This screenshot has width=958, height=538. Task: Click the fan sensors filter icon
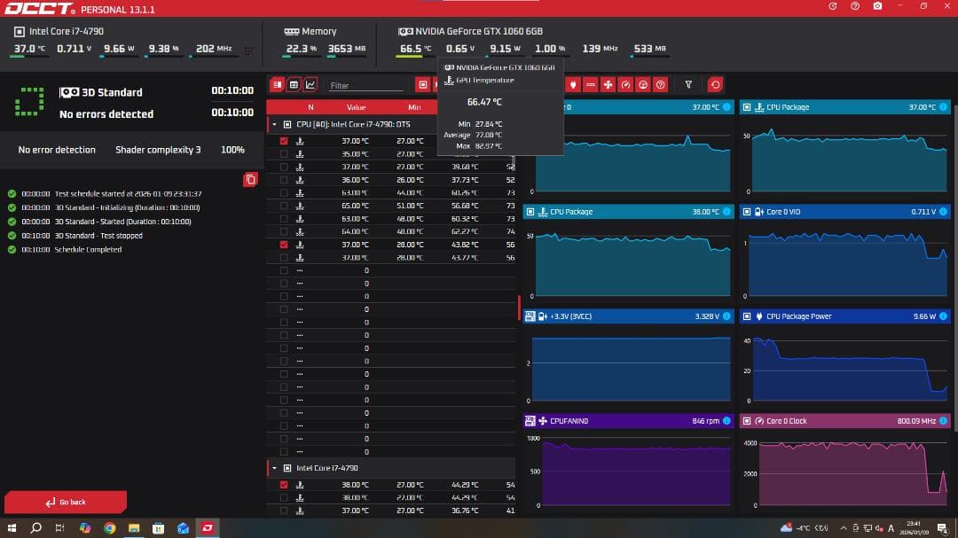(608, 85)
